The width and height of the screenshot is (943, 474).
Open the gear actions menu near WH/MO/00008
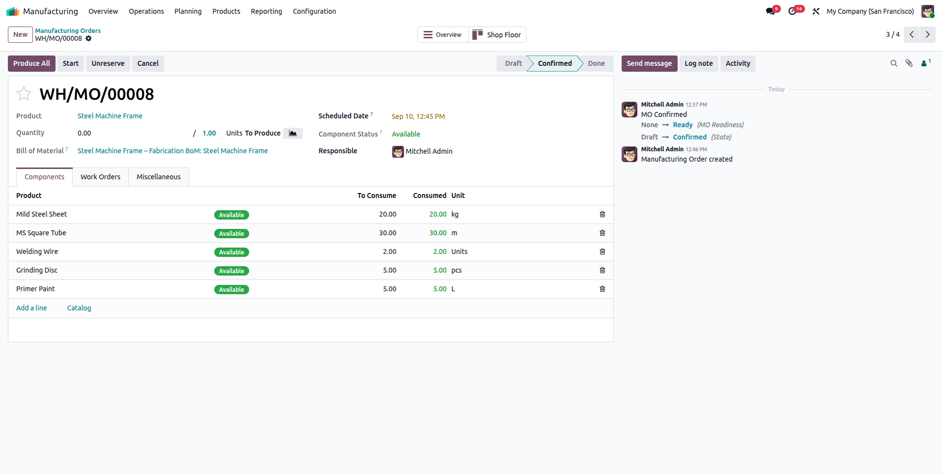pyautogui.click(x=88, y=38)
